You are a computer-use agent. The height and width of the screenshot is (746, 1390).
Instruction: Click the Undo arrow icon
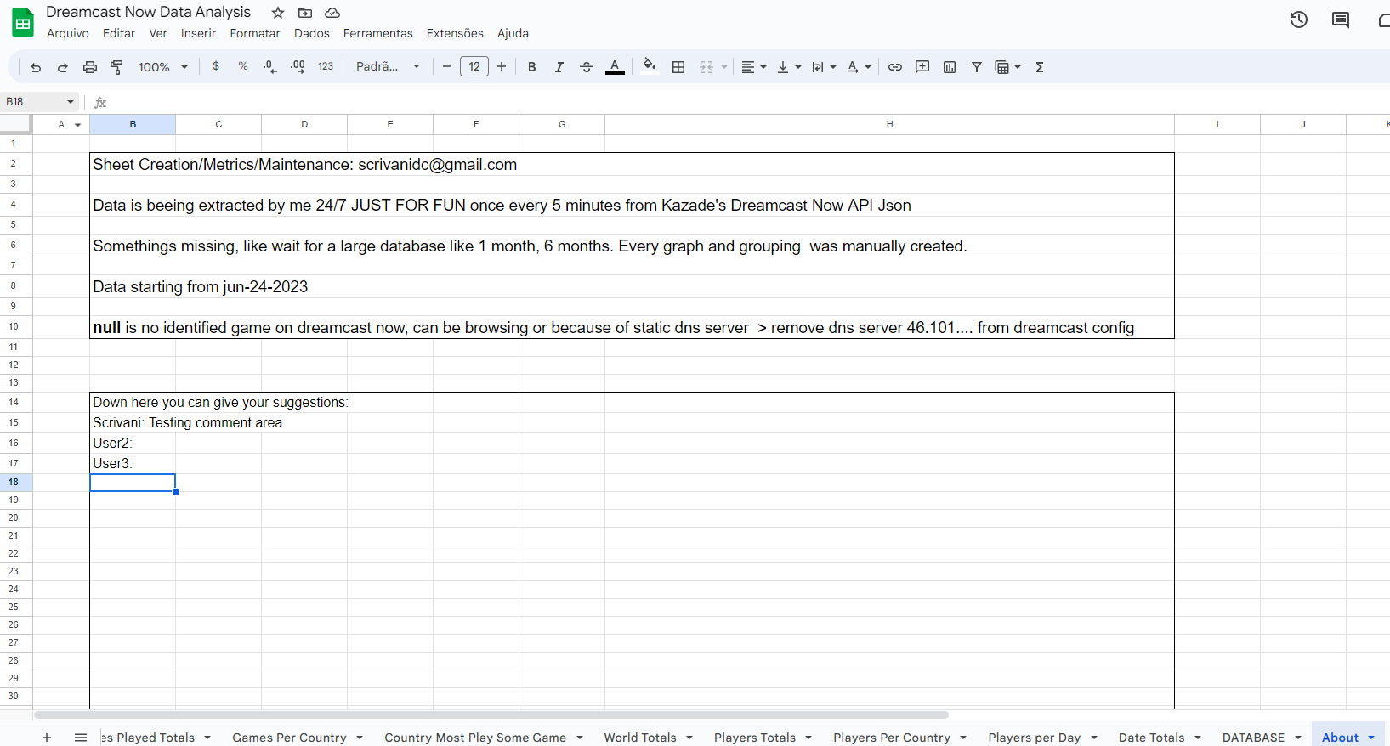[x=36, y=67]
